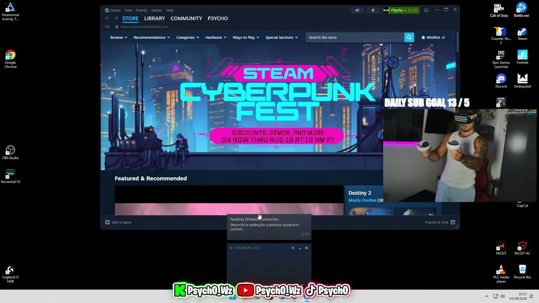Switch to the LIBRARY tab
Viewport: 539px width, 303px height.
[x=155, y=19]
